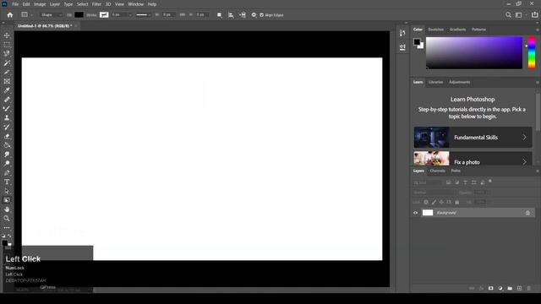Toggle filter for pixel layers
Viewport: 541px width, 304px height.
point(449,182)
